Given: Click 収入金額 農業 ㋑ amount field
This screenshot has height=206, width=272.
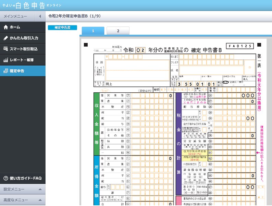Looking at the screenshot, I should tap(152, 101).
